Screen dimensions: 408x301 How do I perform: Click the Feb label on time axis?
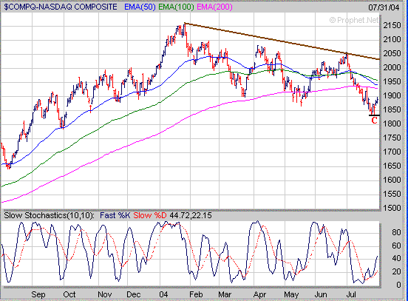pyautogui.click(x=196, y=294)
